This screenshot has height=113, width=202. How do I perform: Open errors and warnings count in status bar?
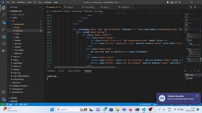23,104
